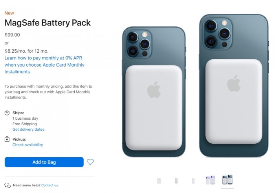Click the Apple bag pickup icon
Screen dimensions: 275x193
pos(7,139)
